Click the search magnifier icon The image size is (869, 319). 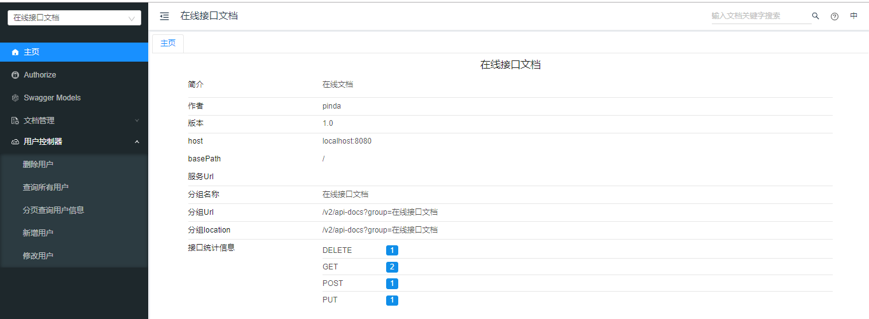[816, 16]
